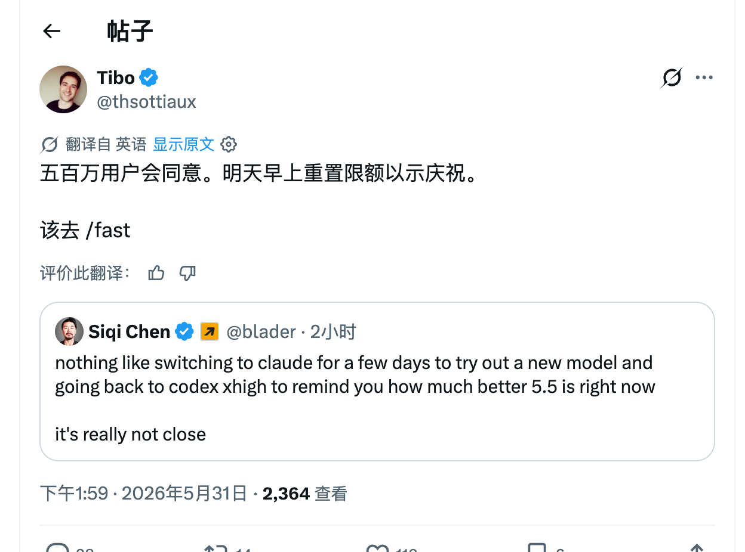Open the @thsottiaux handle link
Image resolution: width=745 pixels, height=552 pixels.
pos(146,102)
